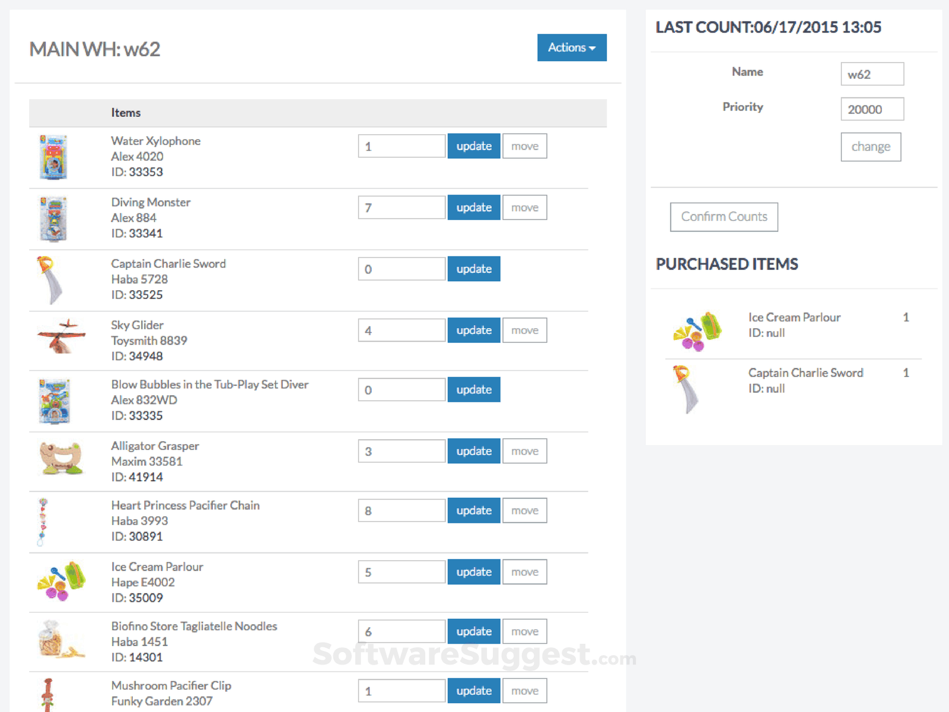Focus the warehouse Name field
949x712 pixels.
[x=872, y=74]
